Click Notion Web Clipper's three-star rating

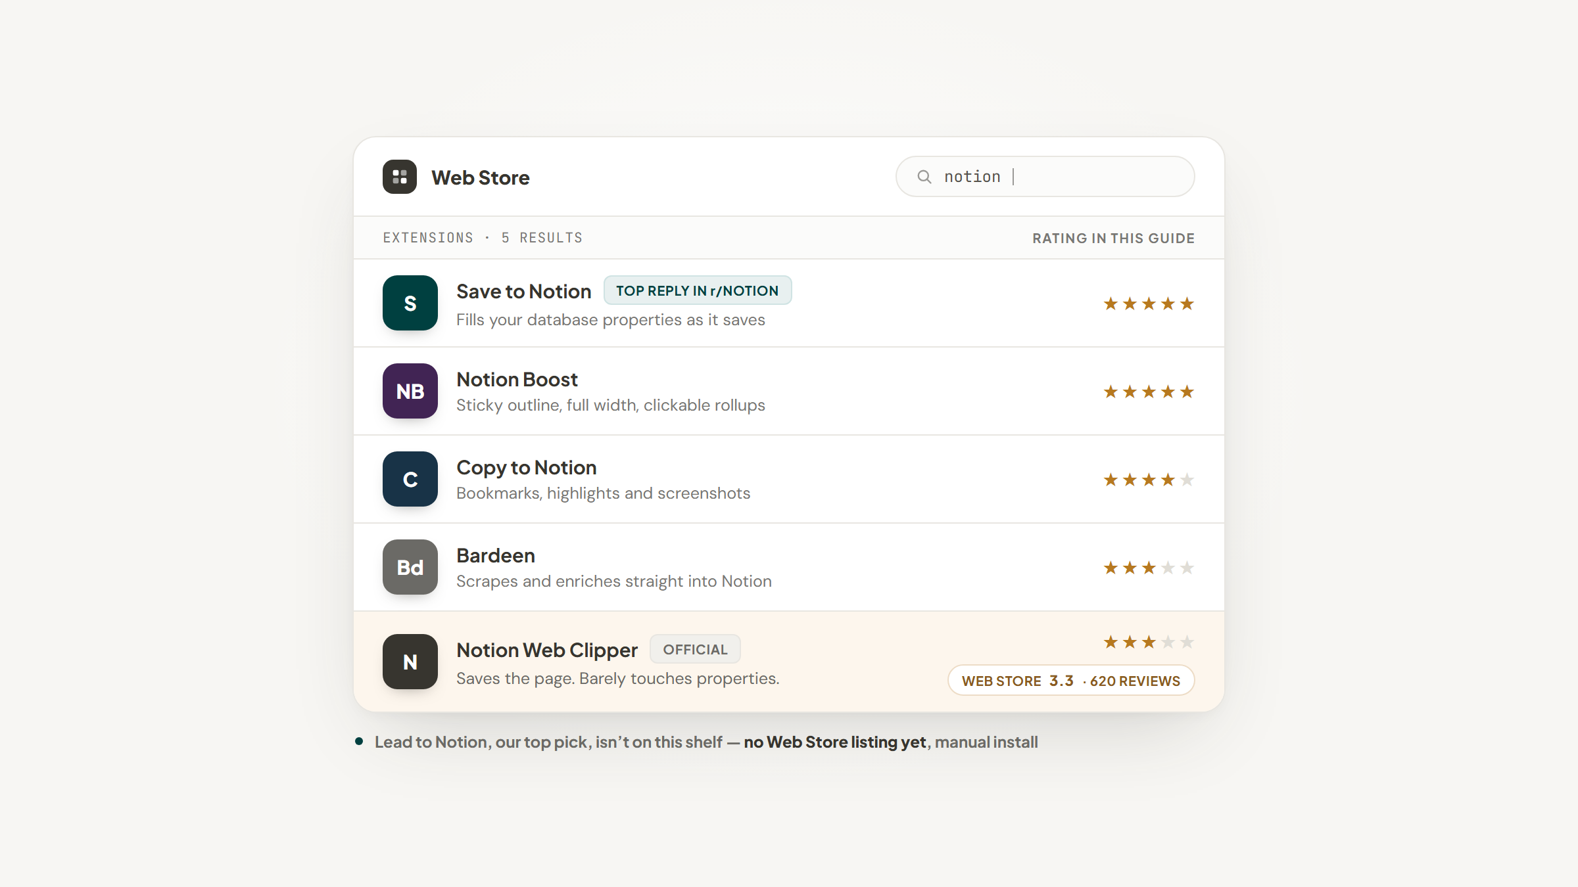(1149, 642)
